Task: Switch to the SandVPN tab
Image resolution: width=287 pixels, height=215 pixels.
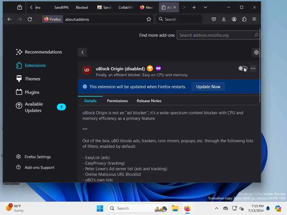Action: (61, 8)
